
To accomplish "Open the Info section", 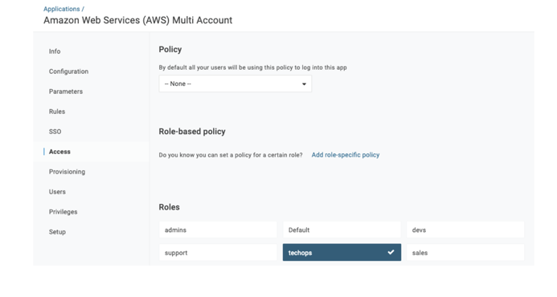I will 55,51.
